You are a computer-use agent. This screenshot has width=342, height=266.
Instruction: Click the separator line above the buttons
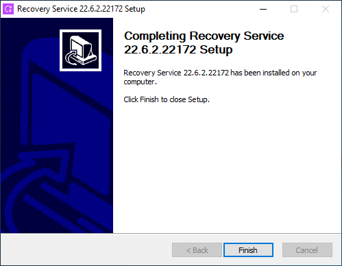171,233
